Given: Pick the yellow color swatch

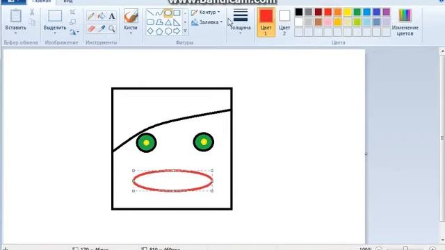Looking at the screenshot, I should click(x=348, y=12).
